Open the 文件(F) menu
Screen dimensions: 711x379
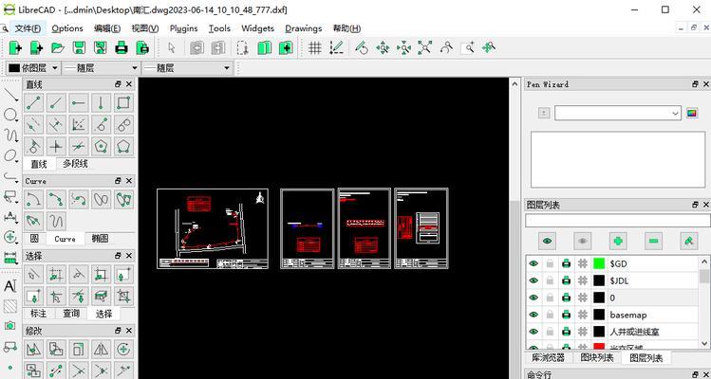28,28
